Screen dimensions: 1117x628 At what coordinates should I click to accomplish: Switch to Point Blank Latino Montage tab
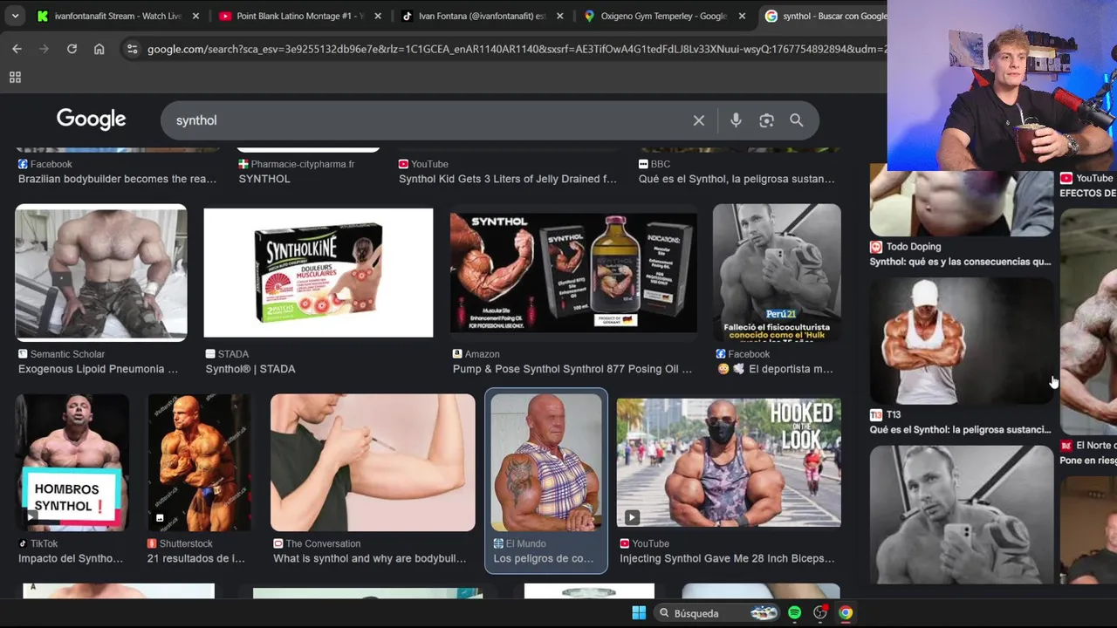click(x=299, y=16)
